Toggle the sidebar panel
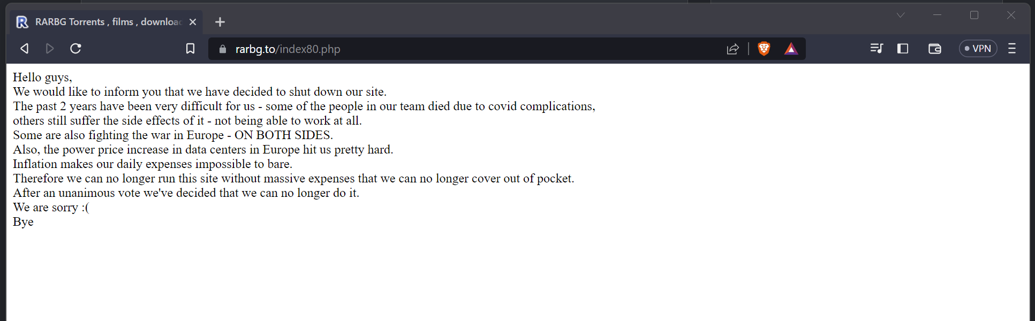The image size is (1035, 321). click(x=903, y=49)
